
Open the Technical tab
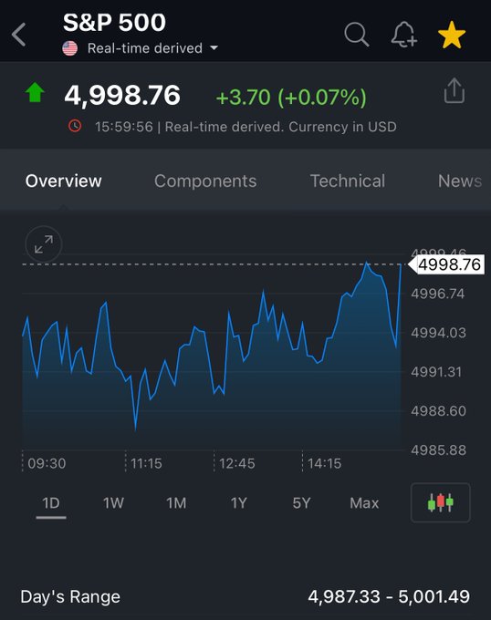point(348,181)
